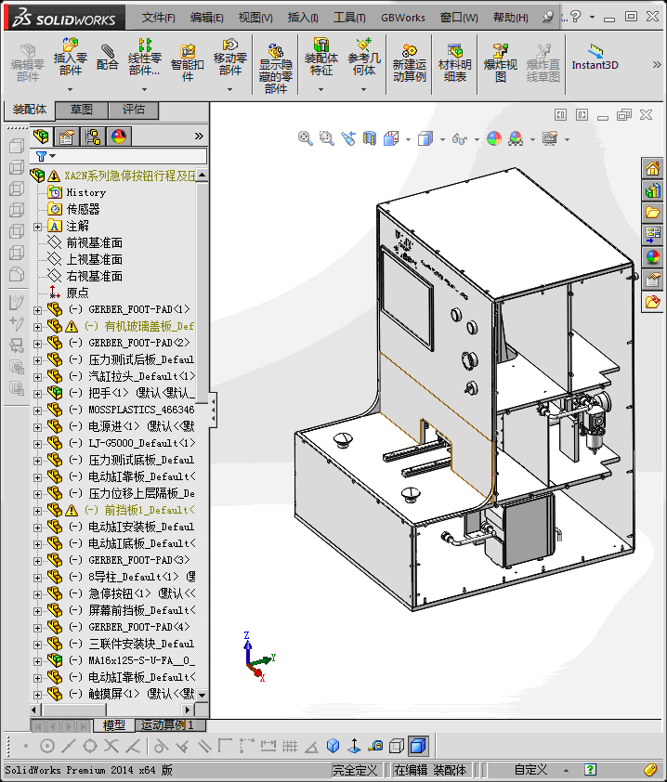667x782 pixels.
Task: Open the File Explorer task pane
Action: click(652, 213)
